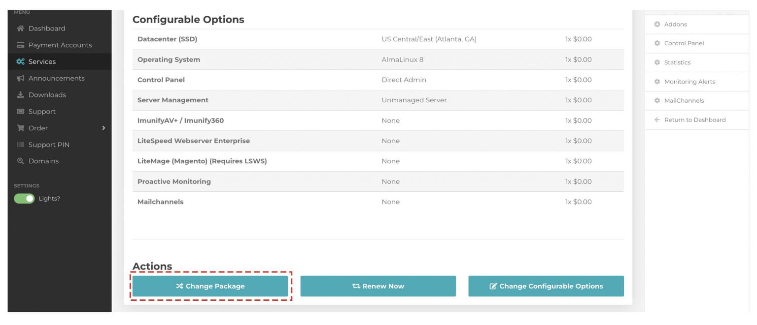The height and width of the screenshot is (325, 757).
Task: Click the Services gears icon
Action: click(20, 62)
